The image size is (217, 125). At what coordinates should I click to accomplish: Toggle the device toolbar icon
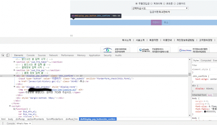point(8,55)
